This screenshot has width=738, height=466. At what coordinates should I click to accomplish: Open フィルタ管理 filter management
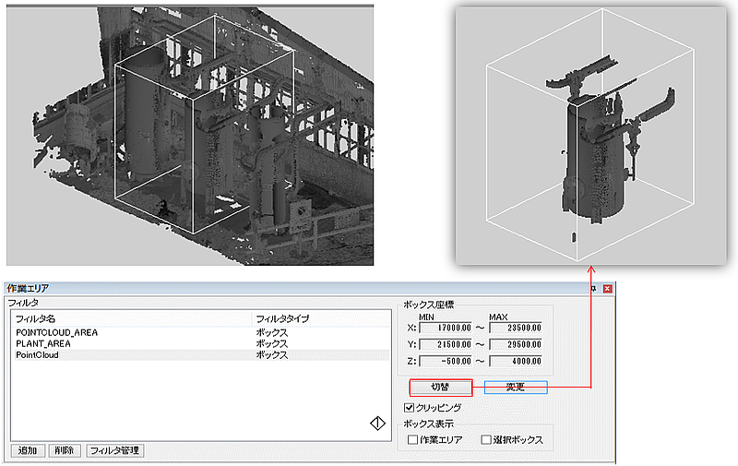114,450
